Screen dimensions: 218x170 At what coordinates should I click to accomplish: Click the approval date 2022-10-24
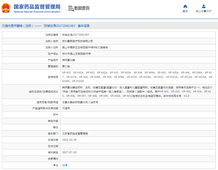point(69,140)
